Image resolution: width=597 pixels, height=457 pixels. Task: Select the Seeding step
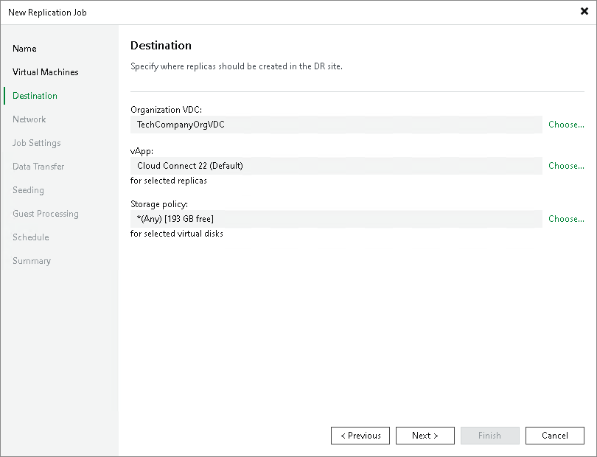(28, 189)
